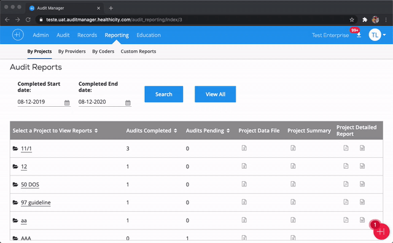This screenshot has width=393, height=243.
Task: Click the View All button
Action: [216, 94]
